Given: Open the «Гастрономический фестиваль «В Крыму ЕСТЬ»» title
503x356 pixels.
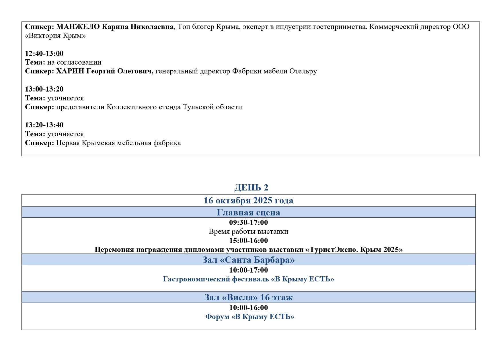Looking at the screenshot, I should pyautogui.click(x=248, y=279).
